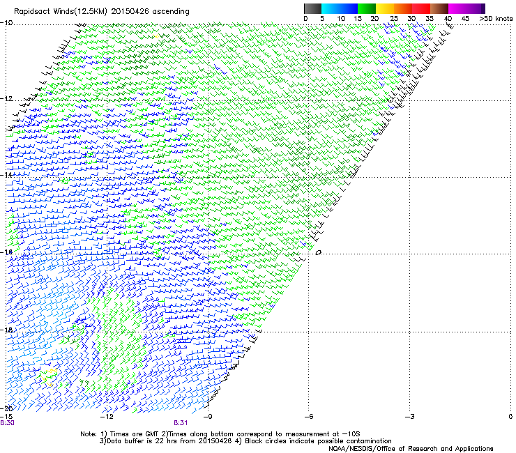The width and height of the screenshot is (516, 453).
Task: Click the note "Times are GMT" line
Action: pos(220,434)
